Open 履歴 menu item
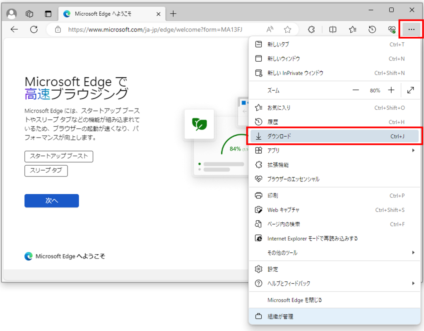This screenshot has width=424, height=331. pos(334,122)
